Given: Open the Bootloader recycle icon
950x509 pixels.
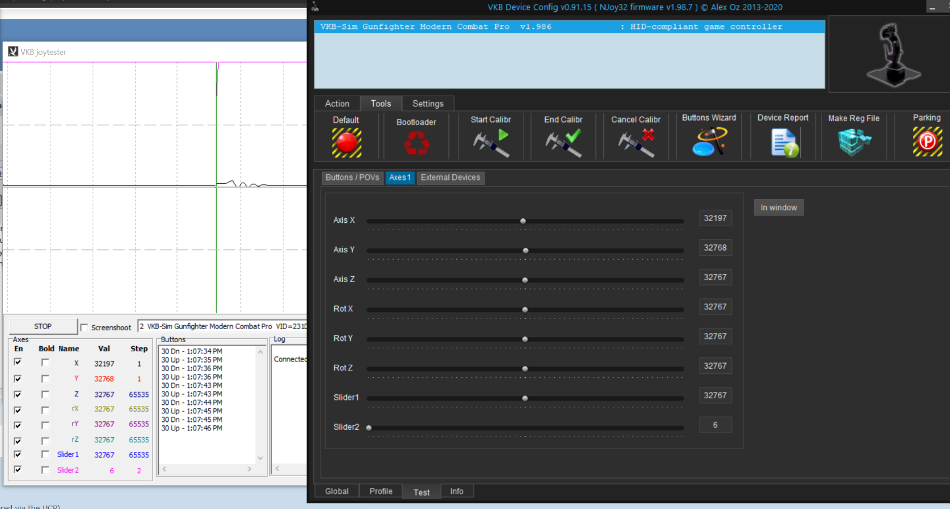Looking at the screenshot, I should click(x=416, y=144).
